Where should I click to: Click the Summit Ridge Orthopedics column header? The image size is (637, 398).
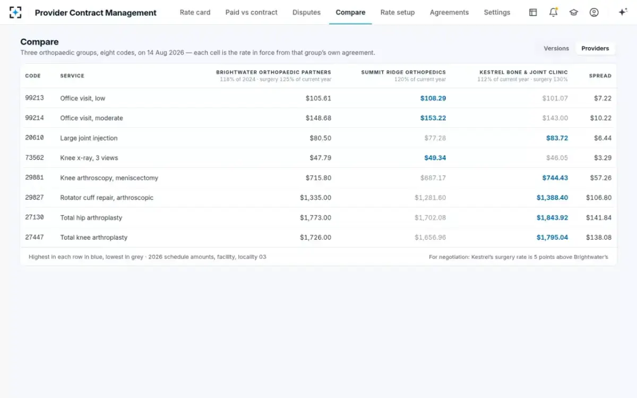403,72
